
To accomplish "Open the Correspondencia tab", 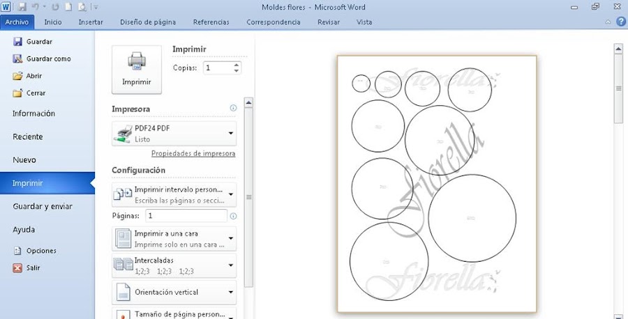I will 273,22.
